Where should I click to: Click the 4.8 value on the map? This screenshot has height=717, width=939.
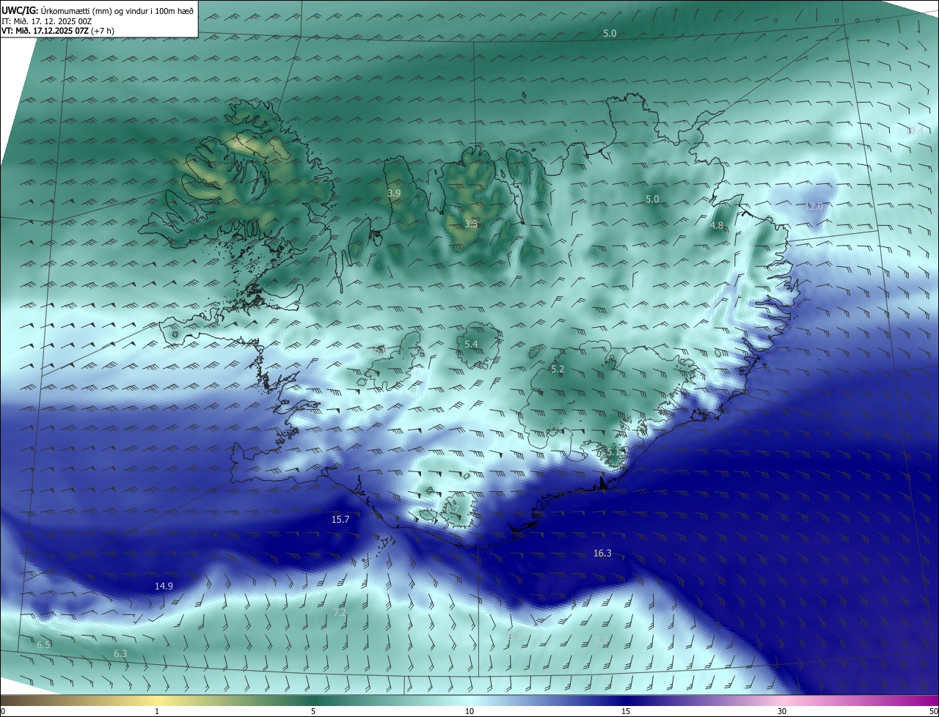[x=717, y=226]
